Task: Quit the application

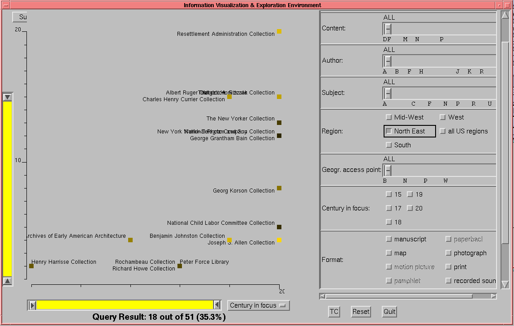Action: 389,312
